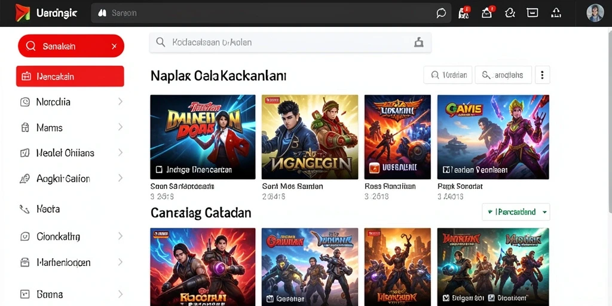Image resolution: width=612 pixels, height=306 pixels.
Task: Expand the Norcdia chevron
Action: point(120,102)
